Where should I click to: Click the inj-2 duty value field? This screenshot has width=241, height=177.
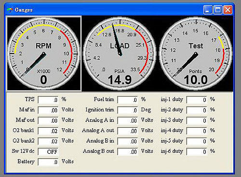tap(197, 110)
